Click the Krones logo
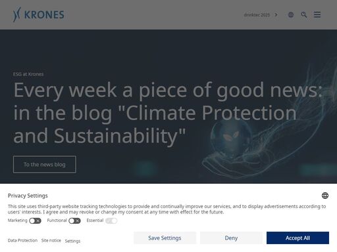337x252 pixels. coord(38,14)
